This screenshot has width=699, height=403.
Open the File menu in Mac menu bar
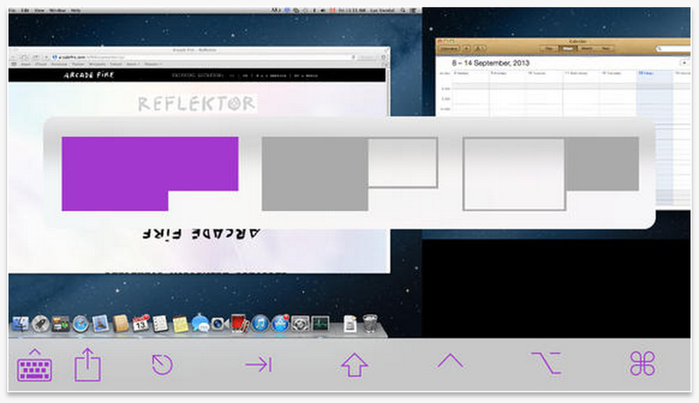point(13,10)
